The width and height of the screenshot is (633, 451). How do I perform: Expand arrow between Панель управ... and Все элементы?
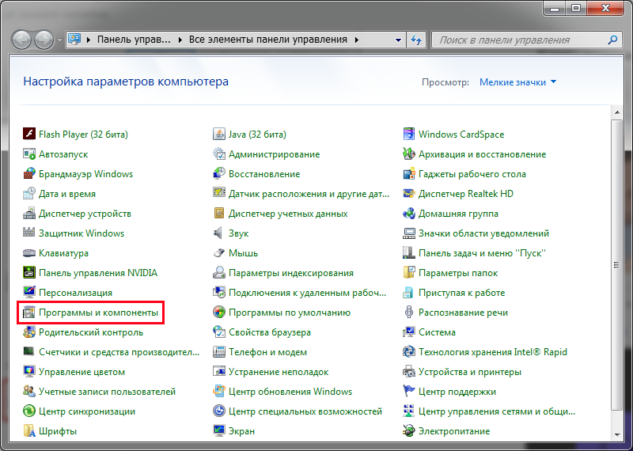click(180, 40)
